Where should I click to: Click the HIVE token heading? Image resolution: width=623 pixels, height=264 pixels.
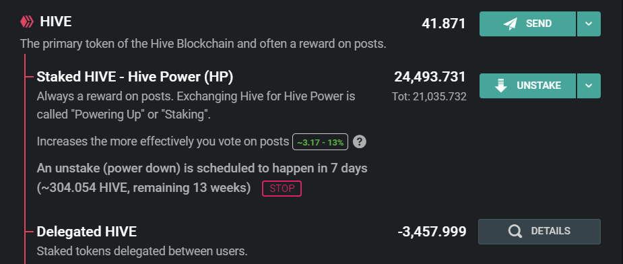click(56, 22)
